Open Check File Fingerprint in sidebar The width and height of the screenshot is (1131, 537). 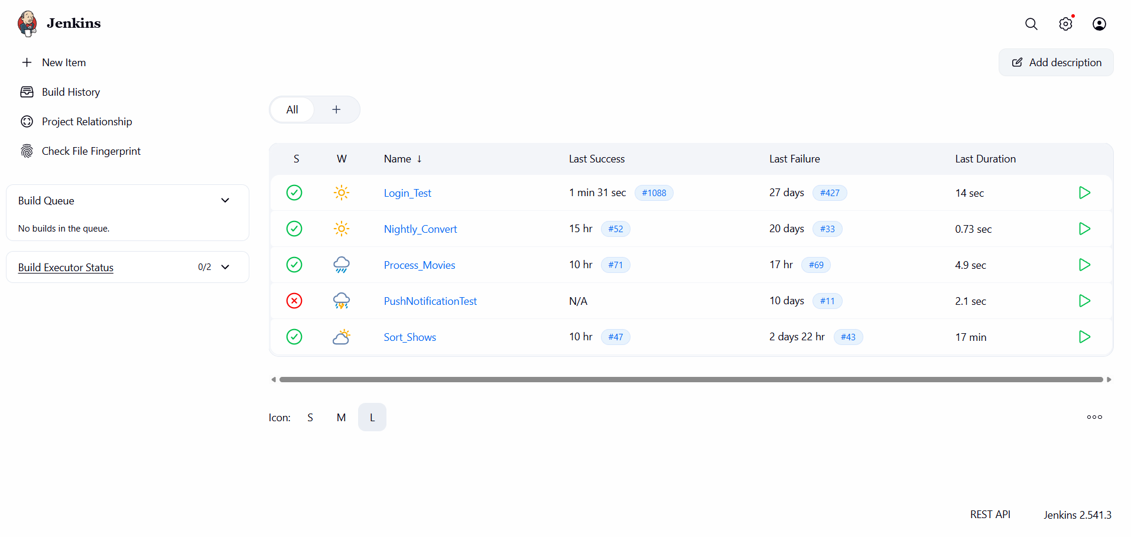click(91, 151)
